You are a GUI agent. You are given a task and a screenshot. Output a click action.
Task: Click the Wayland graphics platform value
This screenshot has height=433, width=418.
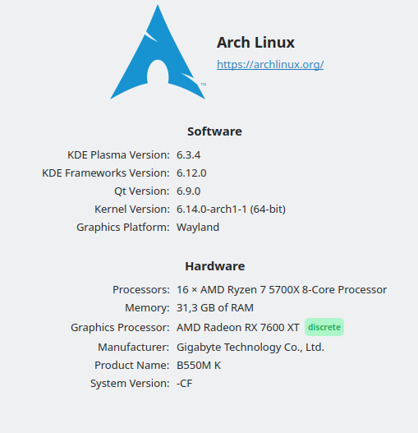click(198, 228)
